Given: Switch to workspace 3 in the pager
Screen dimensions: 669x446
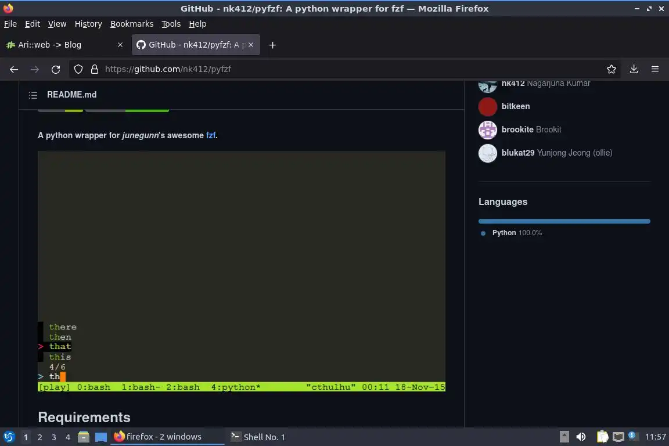Looking at the screenshot, I should (x=54, y=437).
